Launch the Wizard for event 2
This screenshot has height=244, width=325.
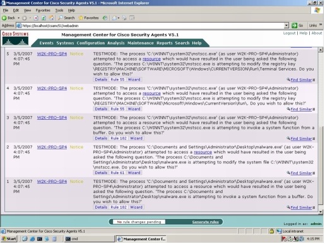[x=134, y=173]
